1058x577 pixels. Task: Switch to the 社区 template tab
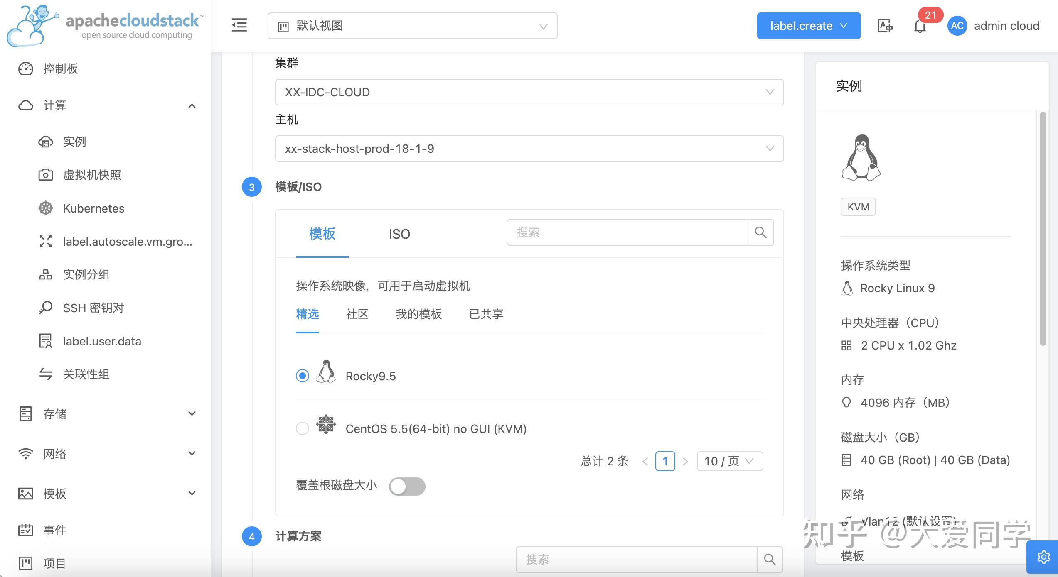pos(357,314)
